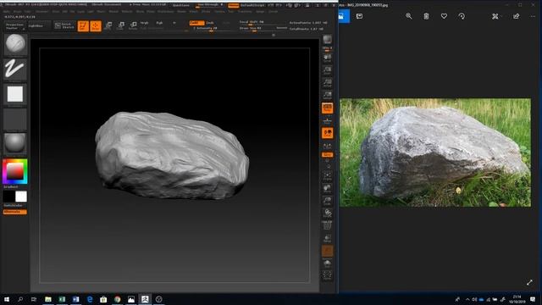The image size is (542, 305).
Task: Toggle the Rgb paint mode
Action: click(x=159, y=23)
